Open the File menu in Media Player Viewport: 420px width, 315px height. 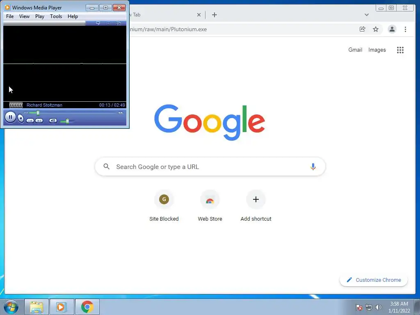[x=10, y=16]
